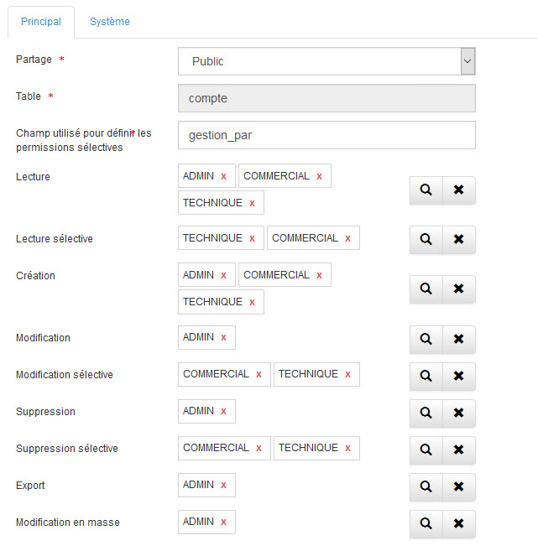538x546 pixels.
Task: Click the Export label
Action: 30,486
